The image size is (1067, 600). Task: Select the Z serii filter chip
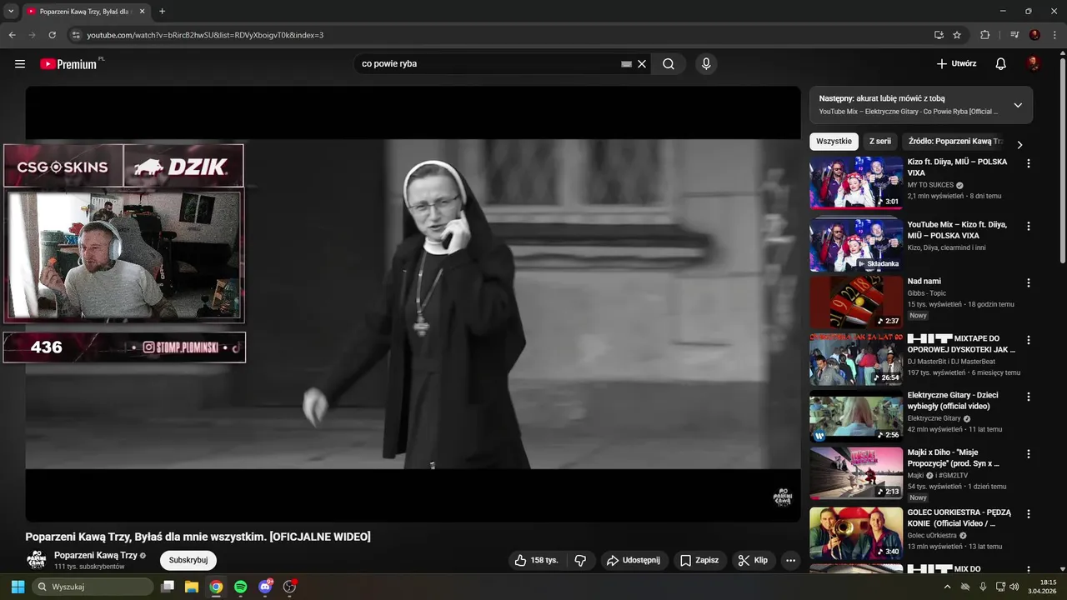tap(880, 142)
